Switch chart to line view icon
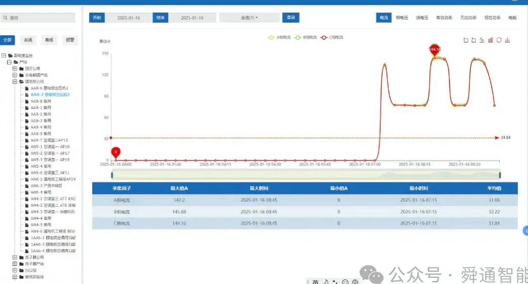The width and height of the screenshot is (528, 284). [x=482, y=40]
